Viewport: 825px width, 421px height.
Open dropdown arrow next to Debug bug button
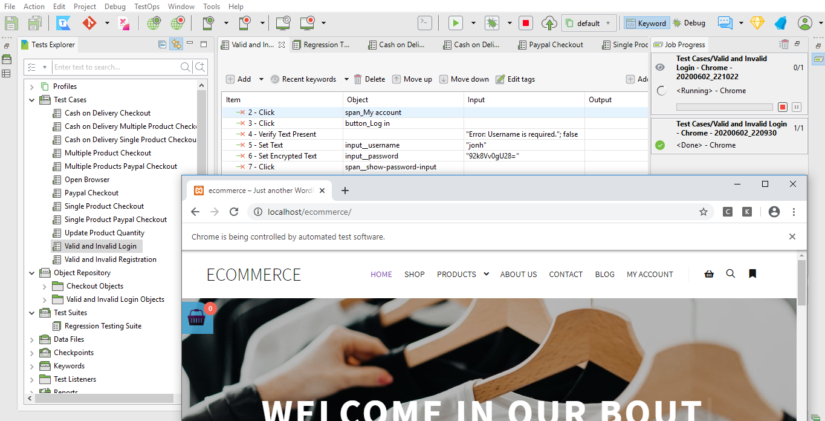click(510, 23)
